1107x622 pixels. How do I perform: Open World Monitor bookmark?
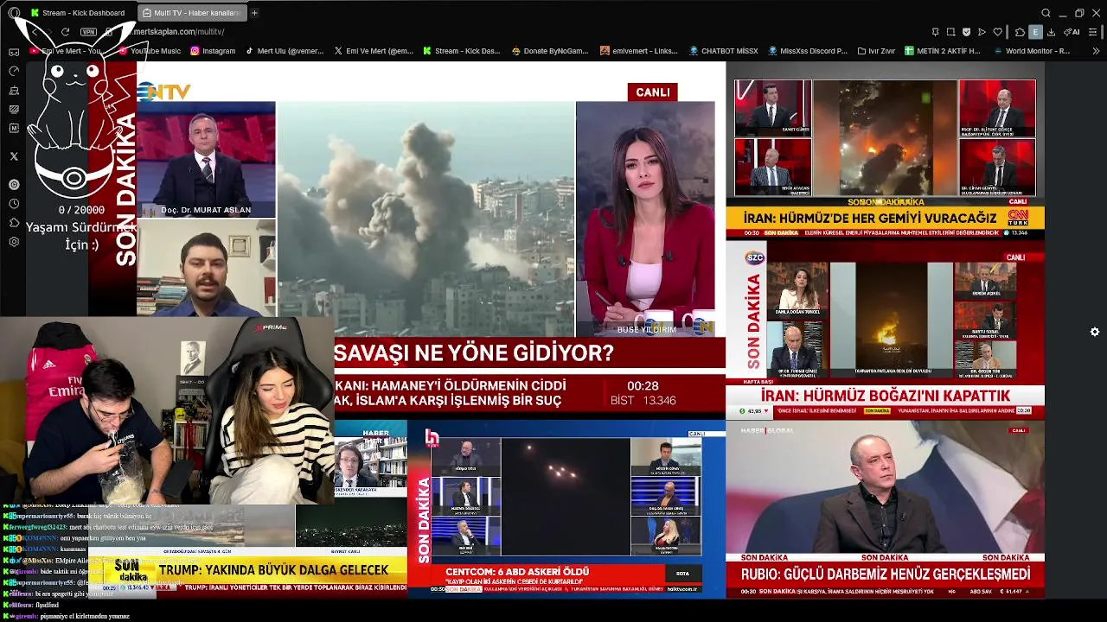[1031, 51]
